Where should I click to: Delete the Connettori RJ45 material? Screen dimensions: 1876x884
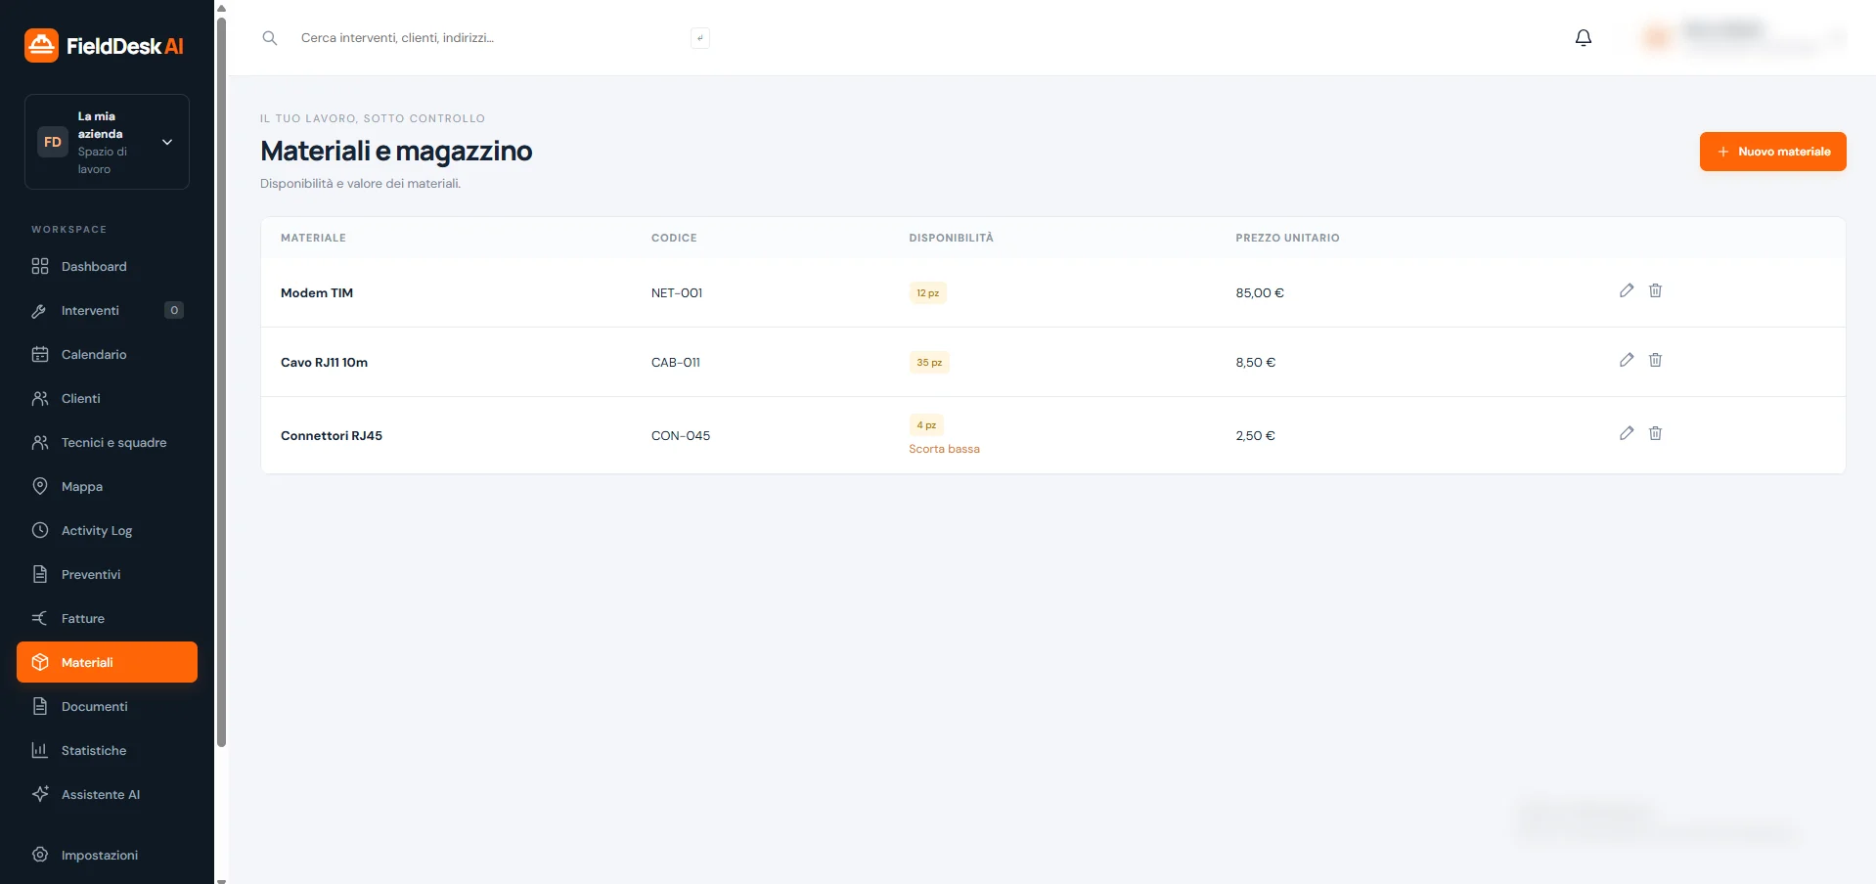pyautogui.click(x=1655, y=433)
